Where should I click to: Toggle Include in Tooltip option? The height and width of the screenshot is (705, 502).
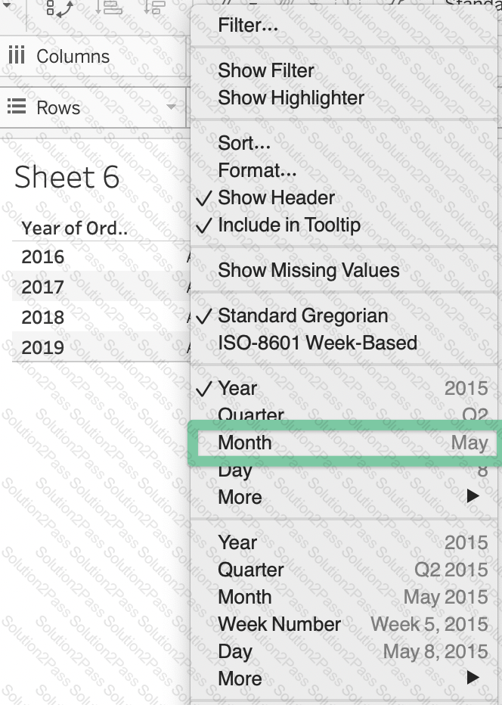tap(289, 225)
